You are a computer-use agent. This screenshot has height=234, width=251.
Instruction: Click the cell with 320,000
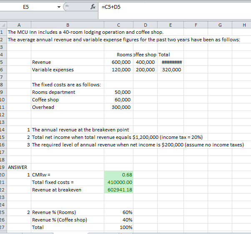coord(171,70)
